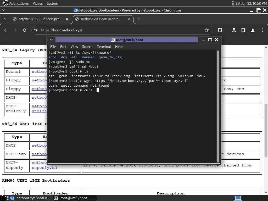Click 'Description' column header in ARM64 table
The width and height of the screenshot is (268, 201).
point(171,193)
